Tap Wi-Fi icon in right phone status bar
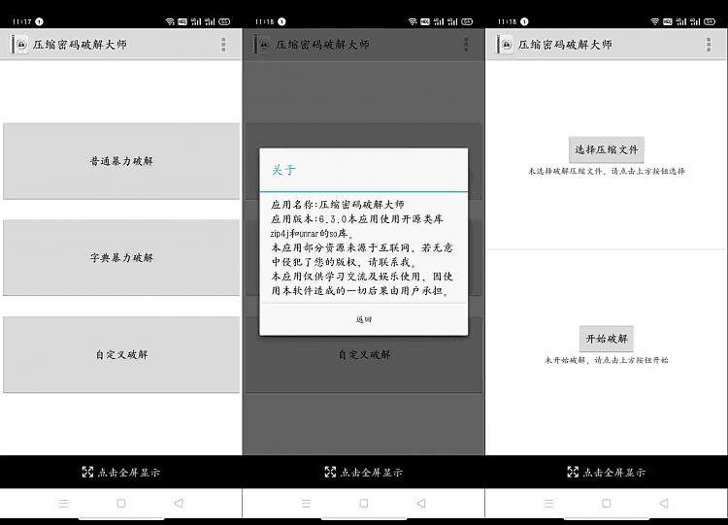728x525 pixels. point(654,21)
